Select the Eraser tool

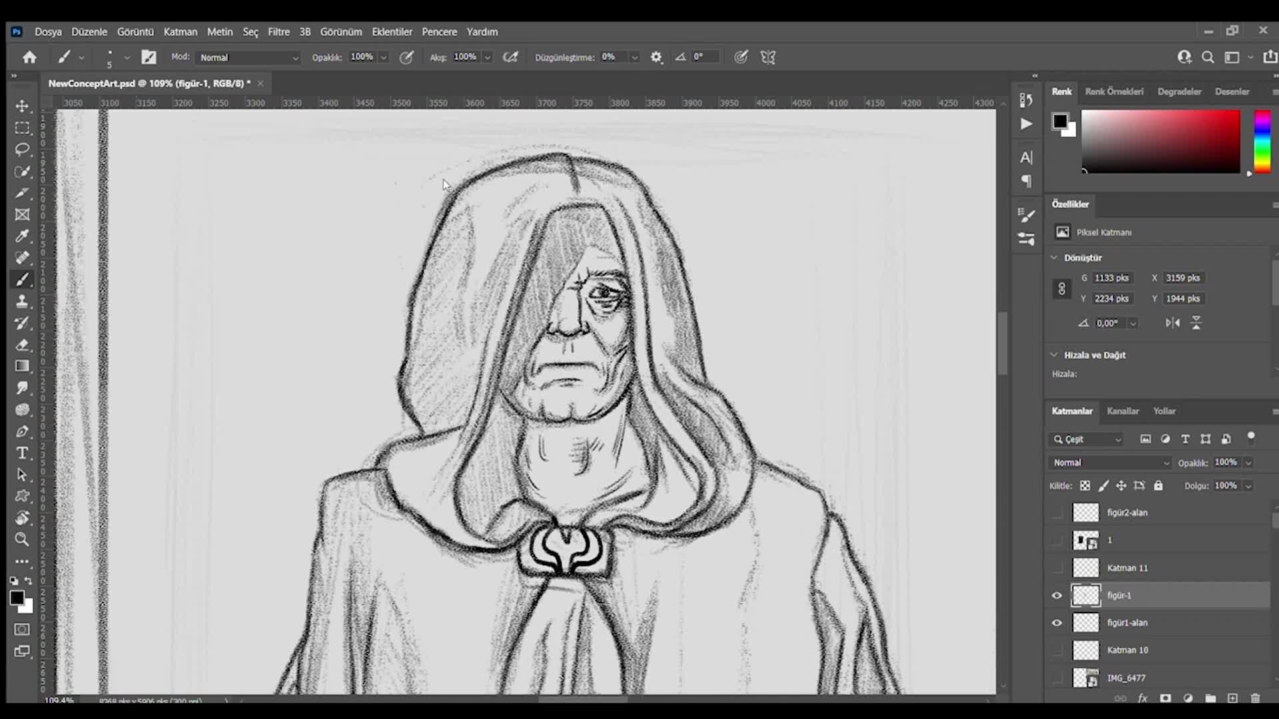22,345
